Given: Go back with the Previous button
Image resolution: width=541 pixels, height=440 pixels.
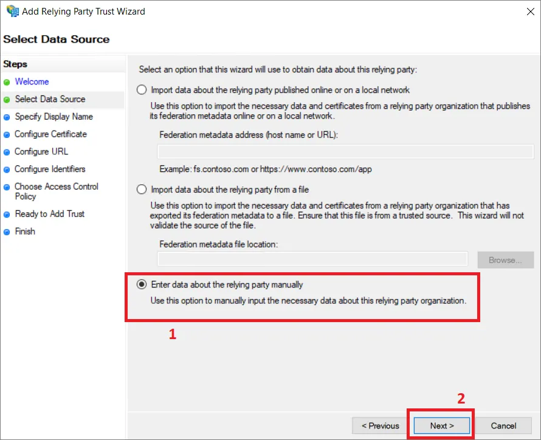Looking at the screenshot, I should tap(380, 425).
